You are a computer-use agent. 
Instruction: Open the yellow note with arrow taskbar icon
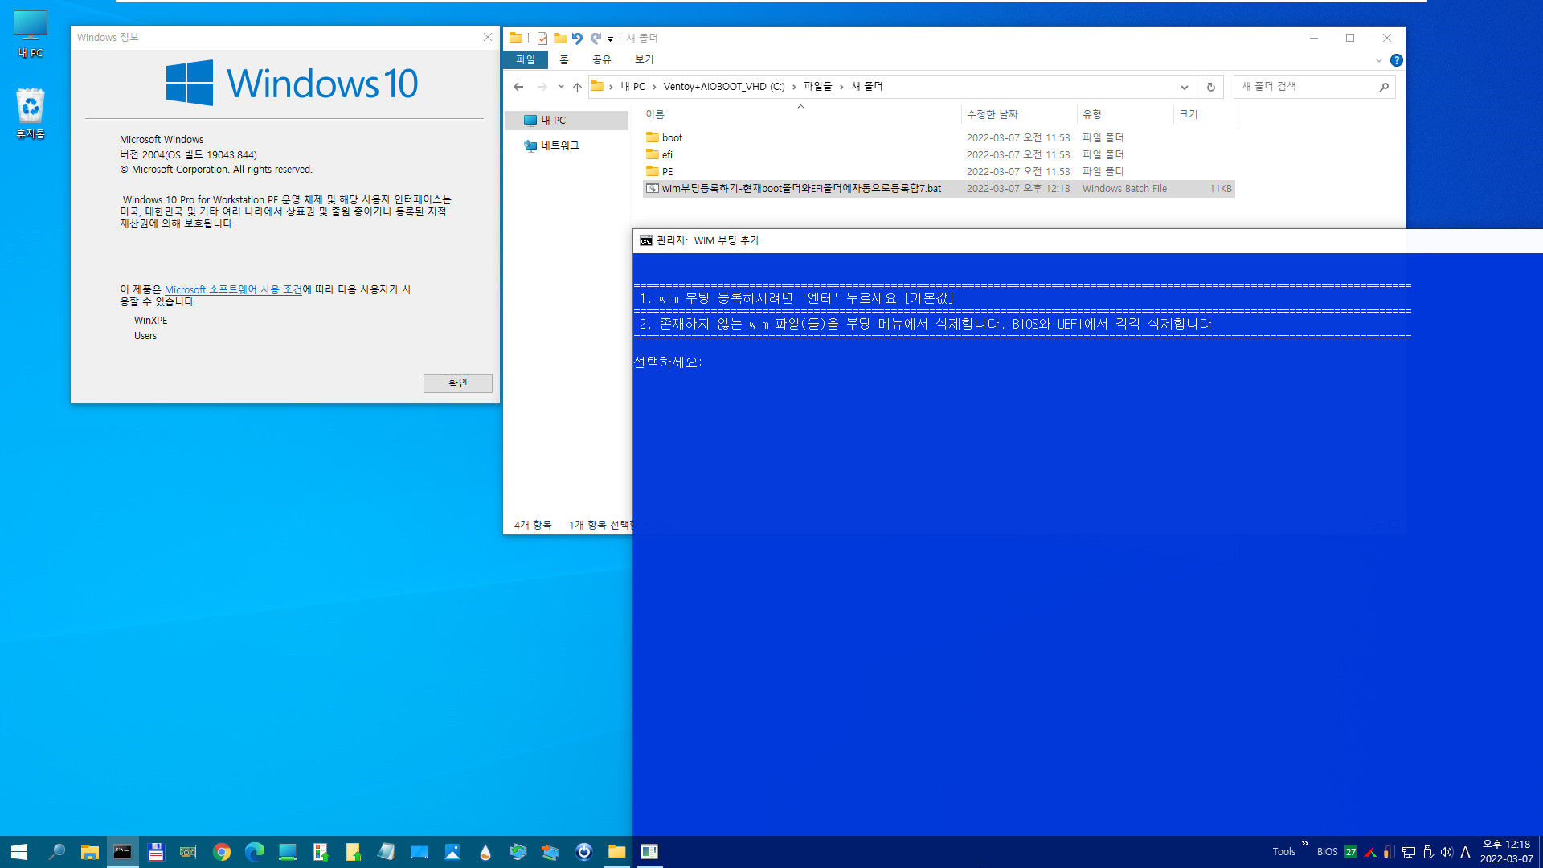coord(354,852)
